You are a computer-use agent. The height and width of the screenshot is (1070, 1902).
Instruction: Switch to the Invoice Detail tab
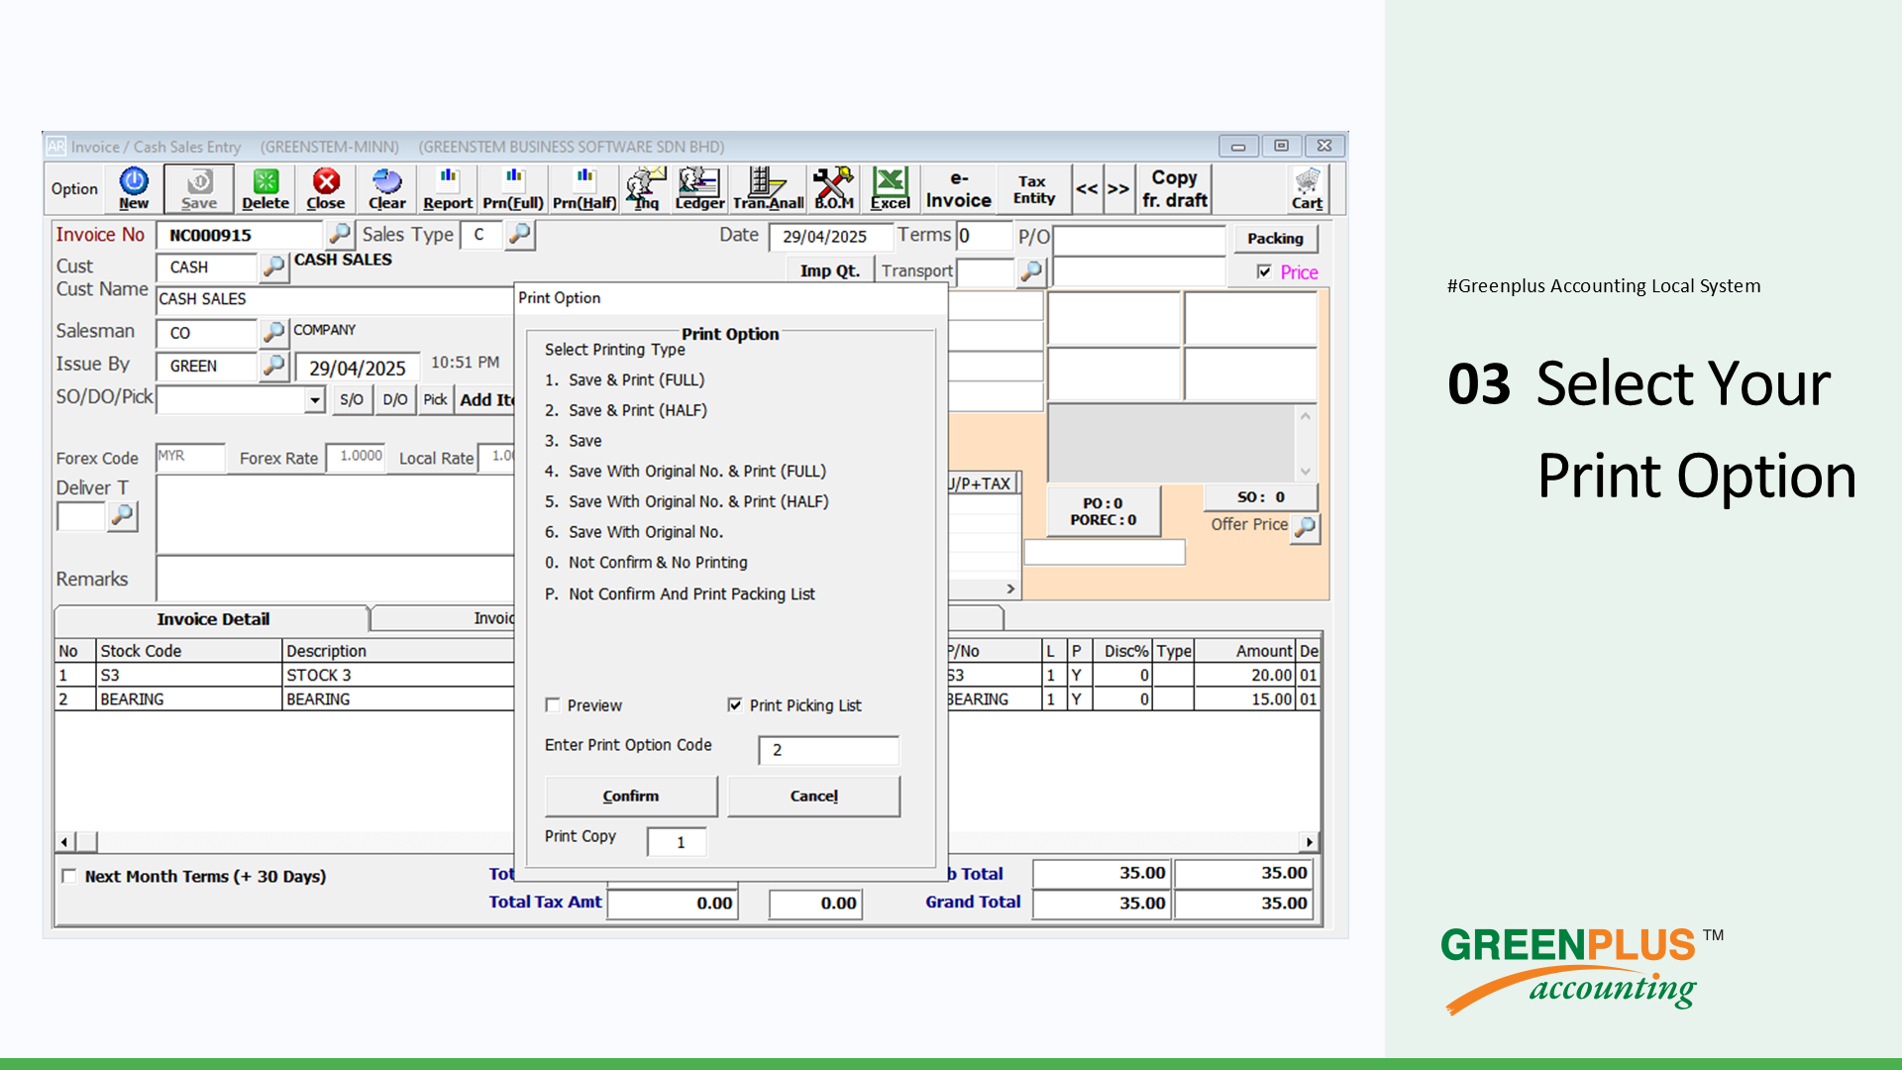click(213, 619)
